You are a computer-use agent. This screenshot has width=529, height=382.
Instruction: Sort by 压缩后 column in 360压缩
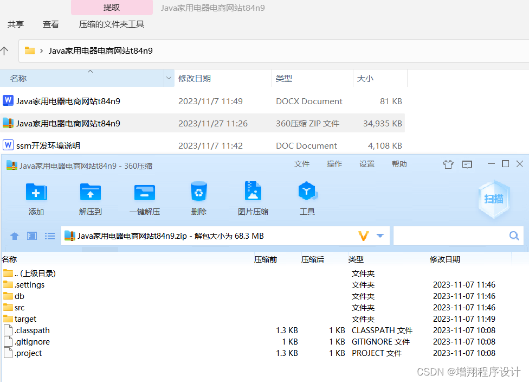click(x=313, y=259)
